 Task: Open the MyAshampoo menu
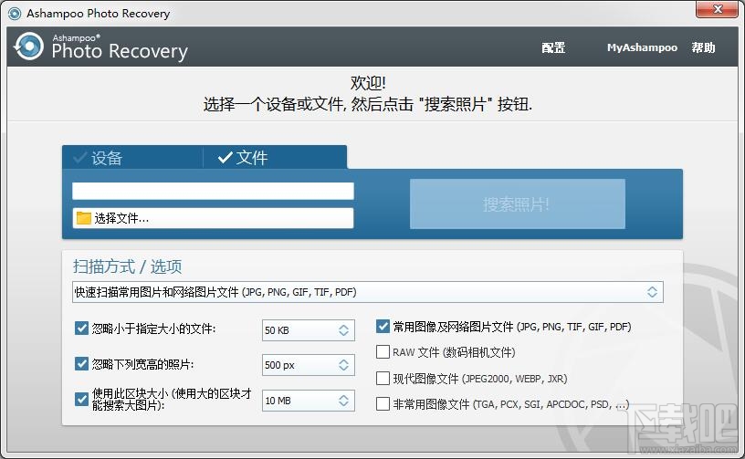click(x=642, y=47)
